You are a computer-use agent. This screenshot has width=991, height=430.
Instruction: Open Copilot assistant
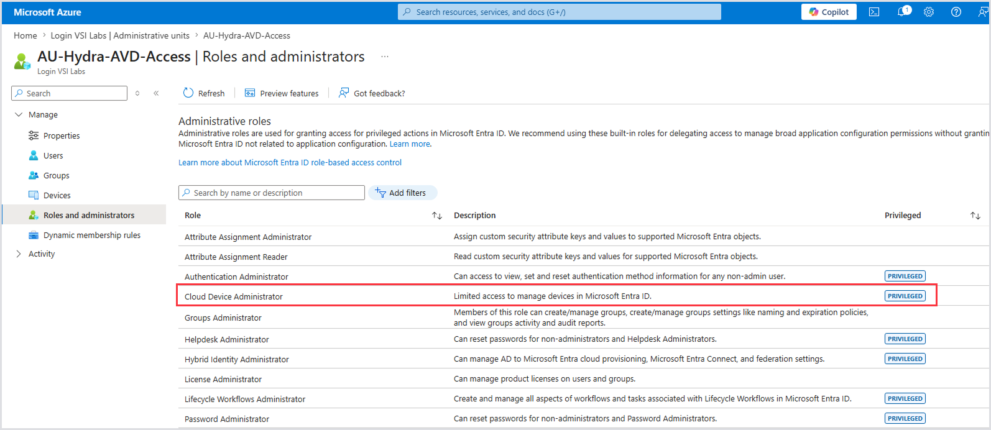click(829, 12)
